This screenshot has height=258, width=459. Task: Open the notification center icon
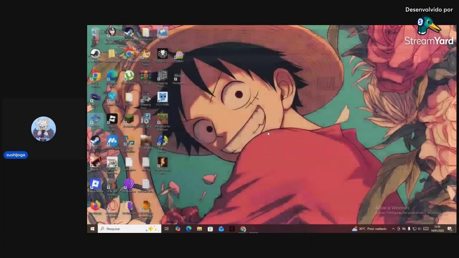pos(450,229)
